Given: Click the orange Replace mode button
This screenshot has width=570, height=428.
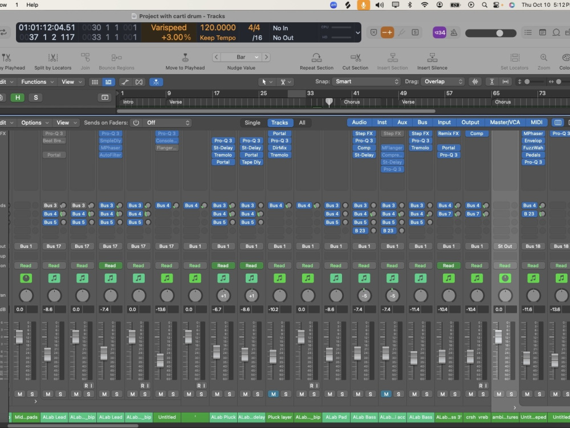Looking at the screenshot, I should pyautogui.click(x=387, y=32).
